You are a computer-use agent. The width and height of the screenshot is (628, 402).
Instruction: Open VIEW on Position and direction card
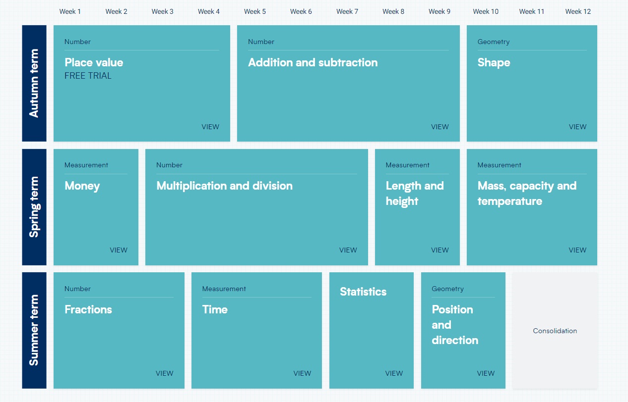(x=486, y=373)
